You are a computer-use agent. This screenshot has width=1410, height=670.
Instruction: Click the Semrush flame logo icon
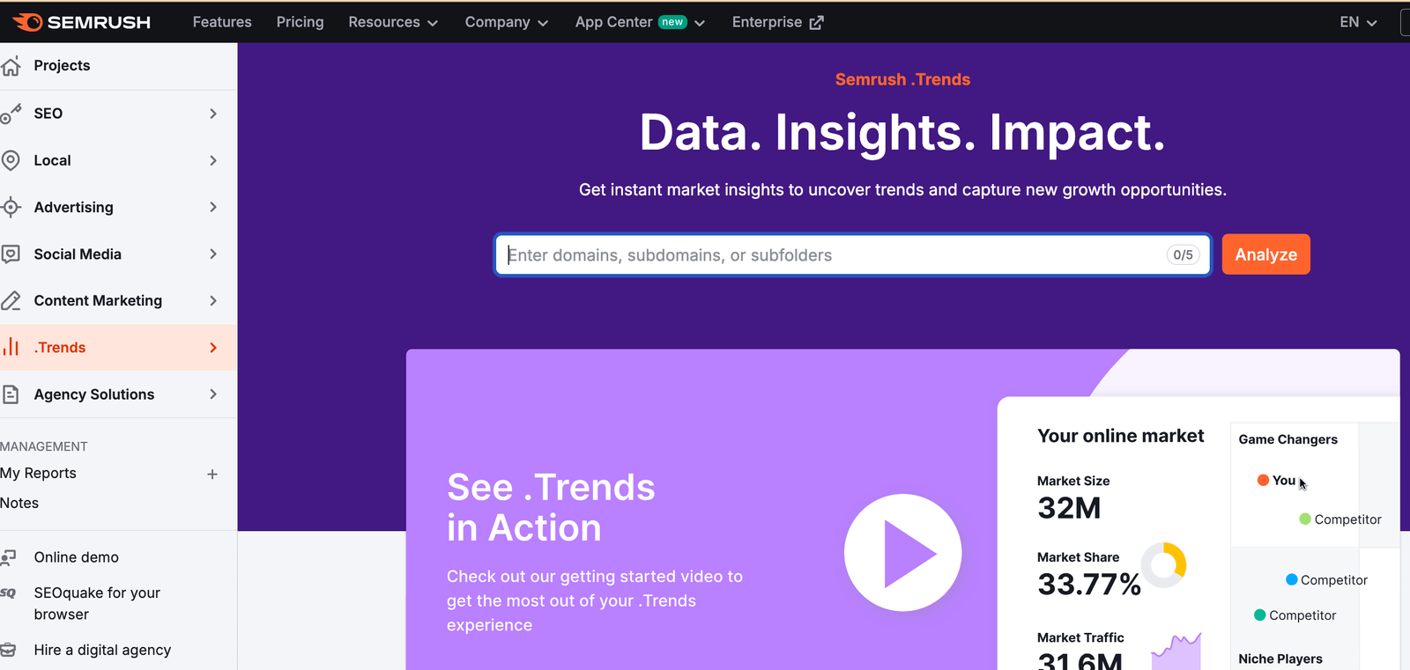point(26,22)
